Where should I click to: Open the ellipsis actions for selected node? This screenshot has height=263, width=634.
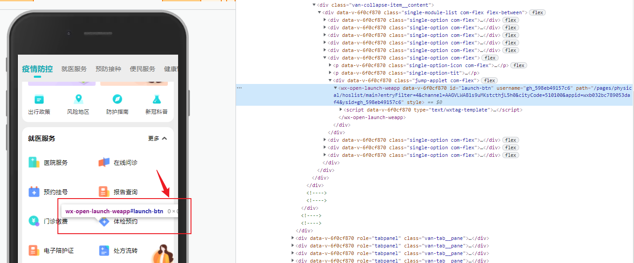(x=240, y=88)
